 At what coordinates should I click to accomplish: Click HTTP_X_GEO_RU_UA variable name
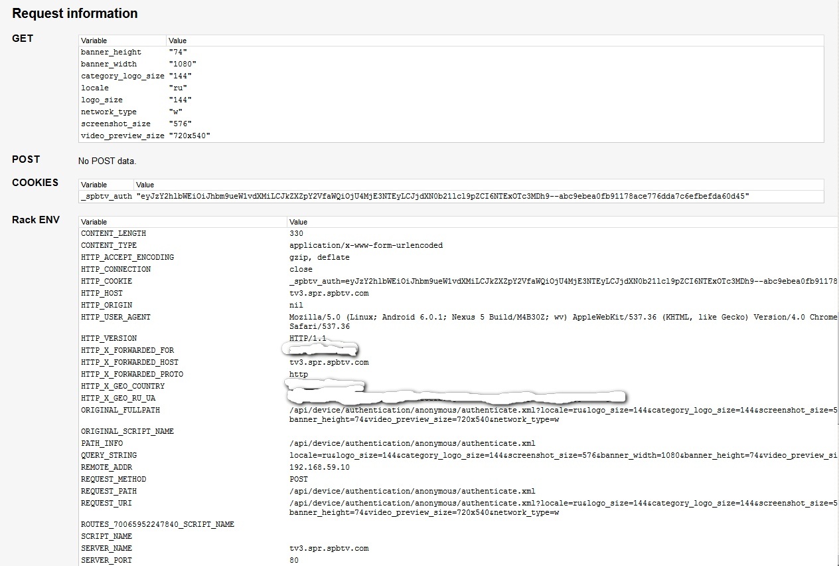point(118,398)
